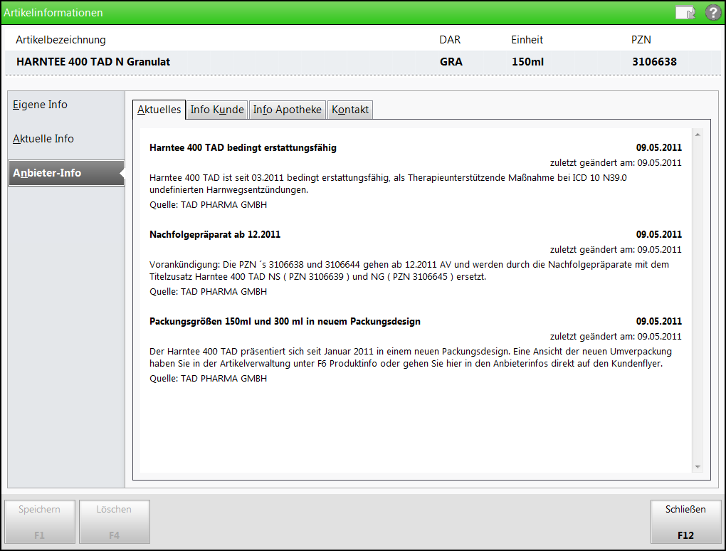Open the Aktuelles tab
This screenshot has width=726, height=551.
pos(159,110)
